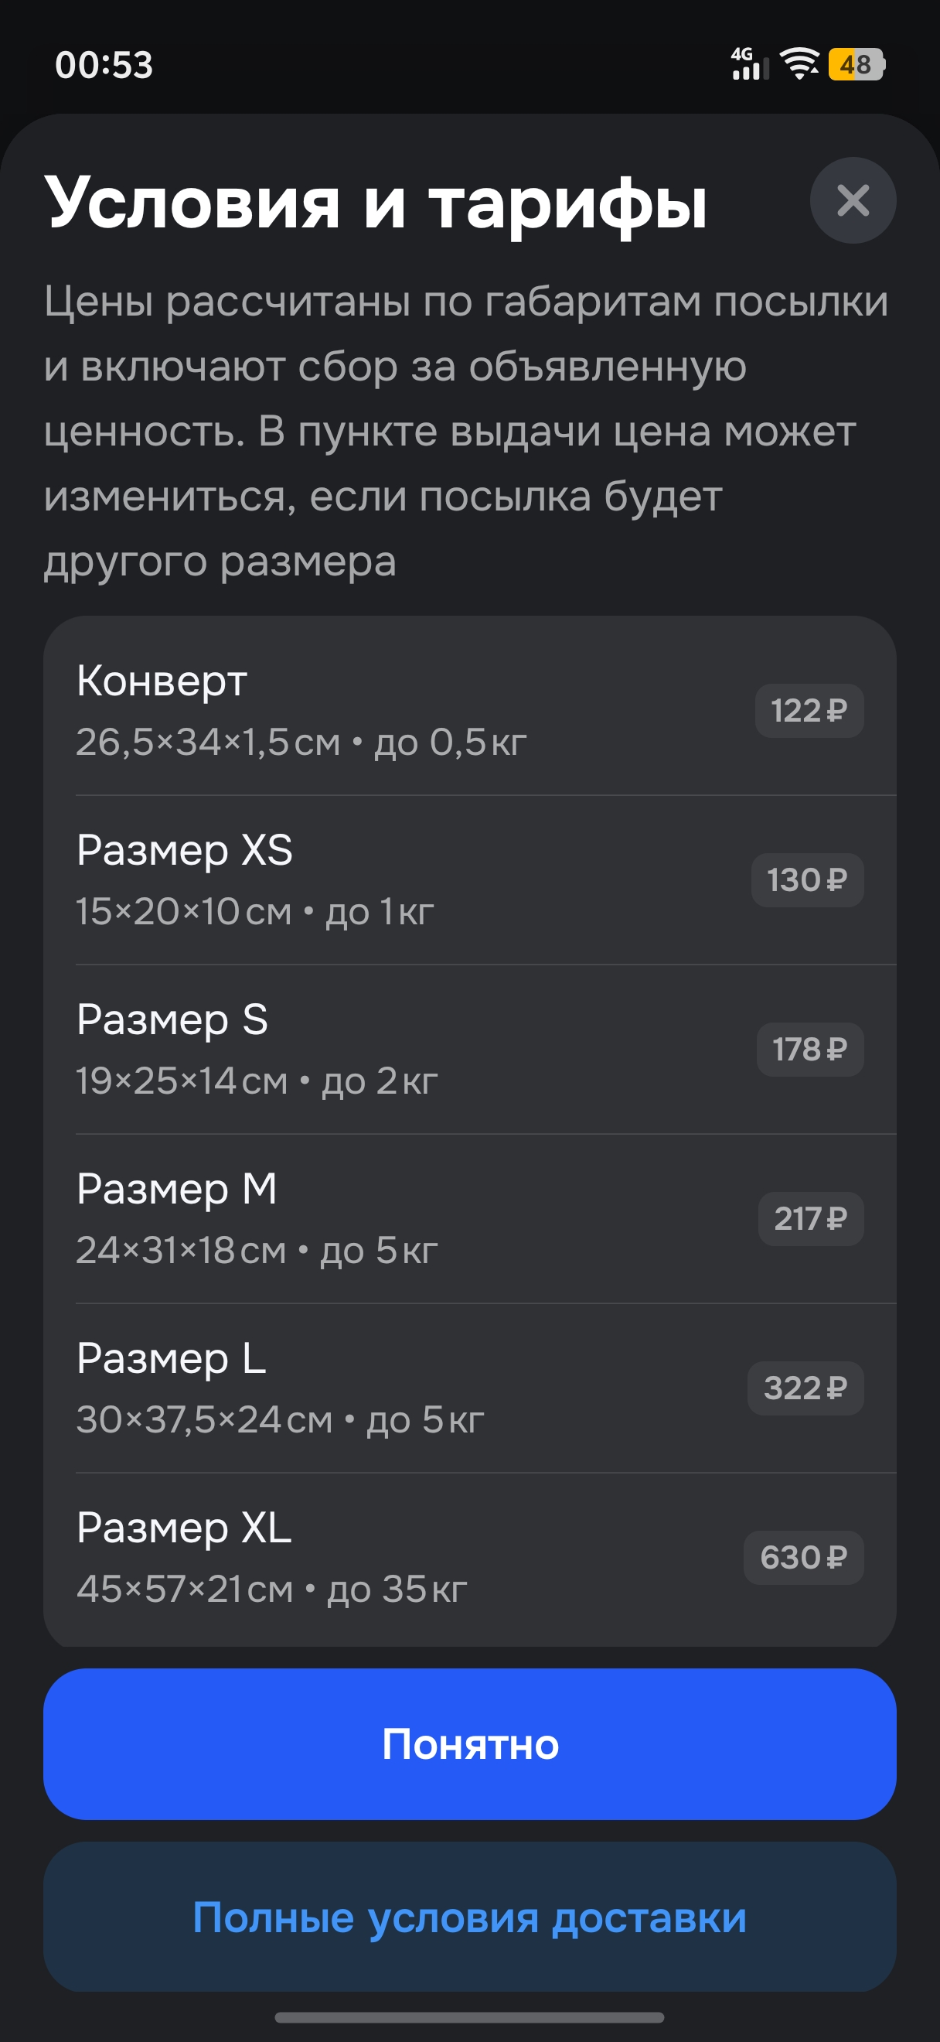Close the Условия и тарифы sheet

[852, 200]
